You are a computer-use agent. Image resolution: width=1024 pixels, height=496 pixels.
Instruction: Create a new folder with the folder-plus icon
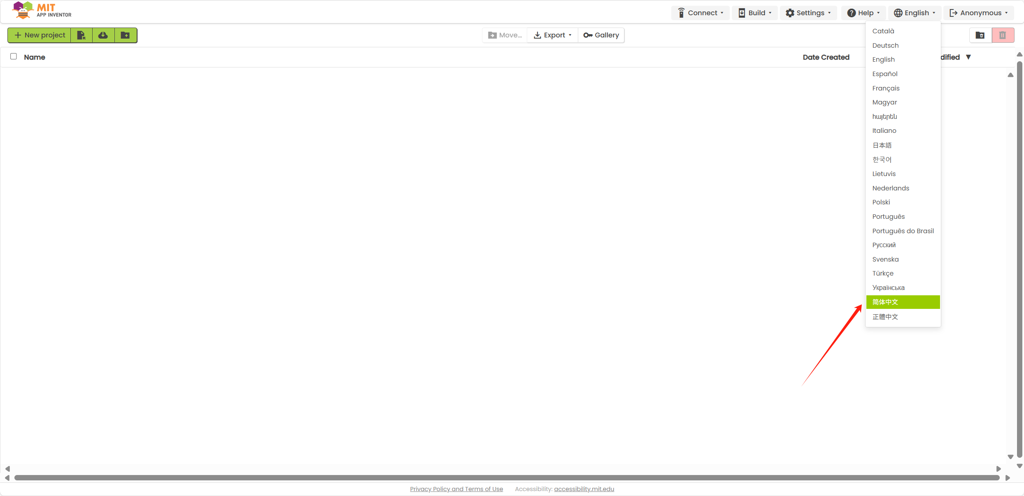click(125, 35)
